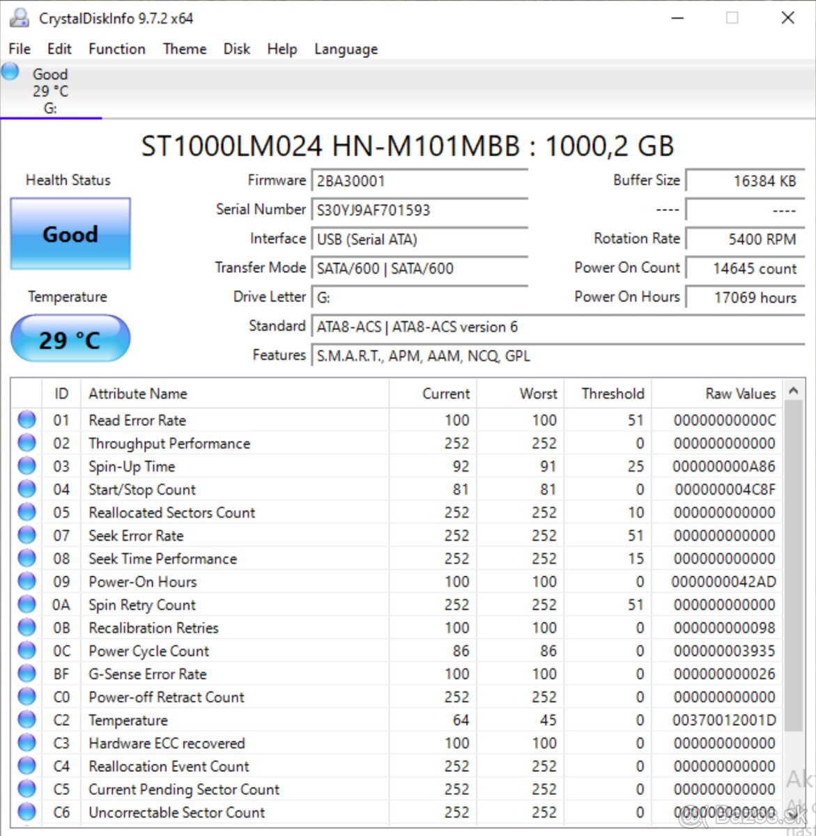This screenshot has width=816, height=836.
Task: Click the status dot beside Spin-Up Time
Action: pyautogui.click(x=26, y=465)
